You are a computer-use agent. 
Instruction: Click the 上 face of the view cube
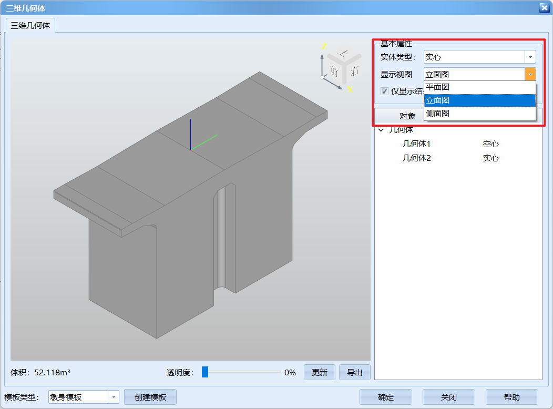[x=344, y=54]
